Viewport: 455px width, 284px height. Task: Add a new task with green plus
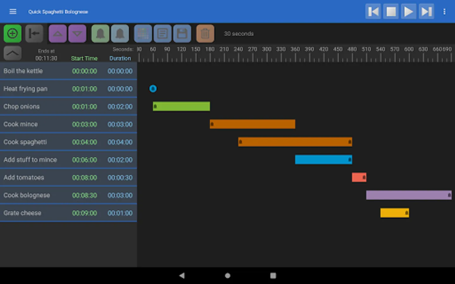pyautogui.click(x=13, y=33)
